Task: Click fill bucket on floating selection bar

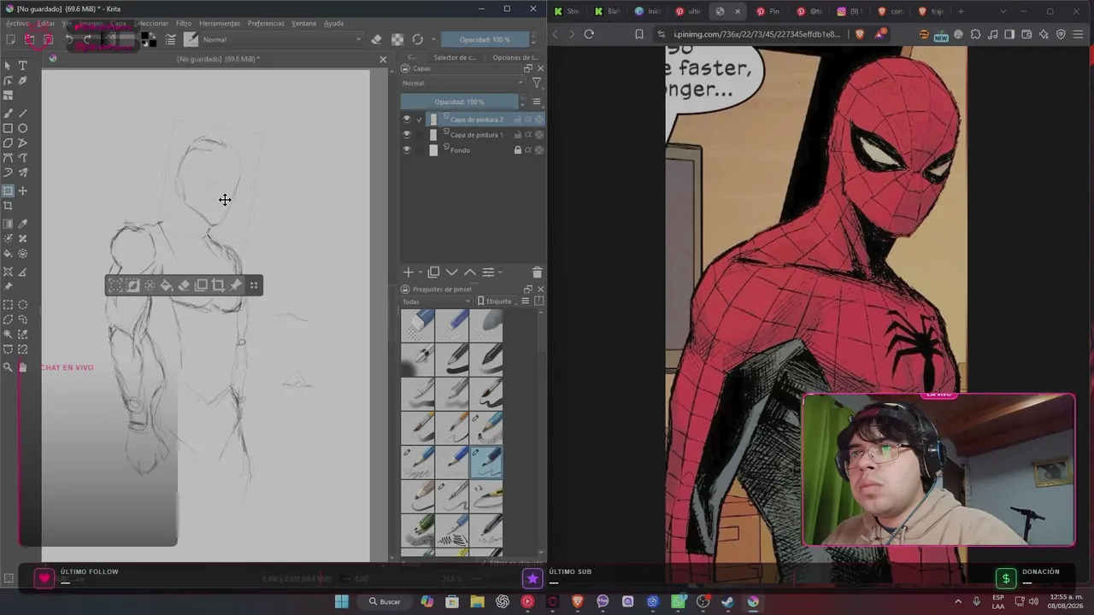Action: pyautogui.click(x=167, y=285)
